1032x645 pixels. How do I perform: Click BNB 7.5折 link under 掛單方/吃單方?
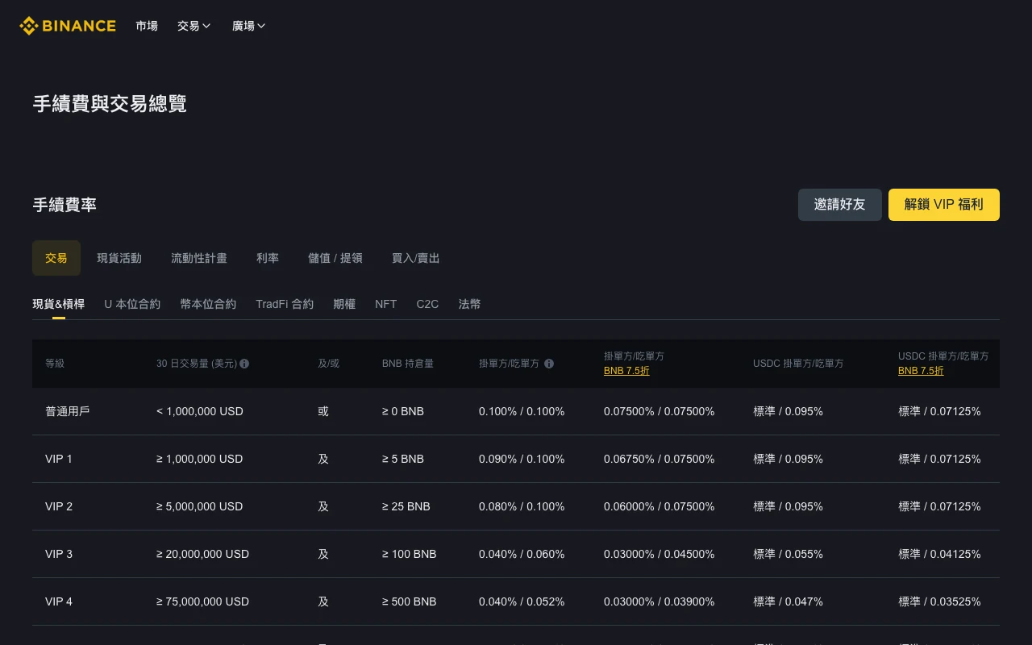pyautogui.click(x=626, y=371)
